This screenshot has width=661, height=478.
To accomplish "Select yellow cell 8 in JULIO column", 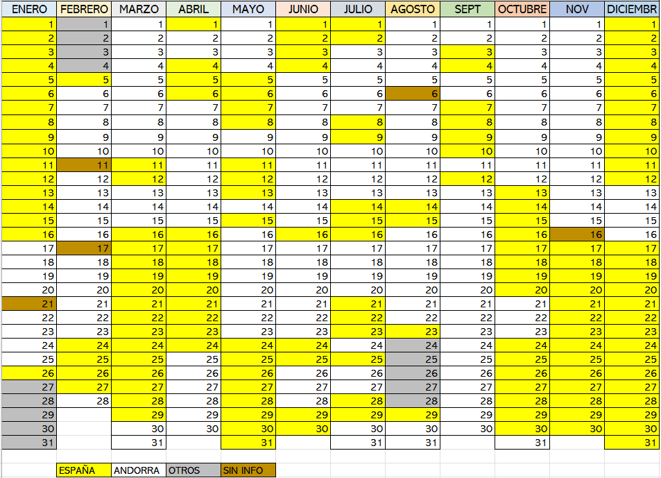I will point(358,122).
